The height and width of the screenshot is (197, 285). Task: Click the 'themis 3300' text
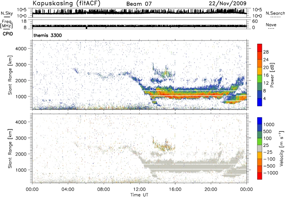[x=48, y=35]
